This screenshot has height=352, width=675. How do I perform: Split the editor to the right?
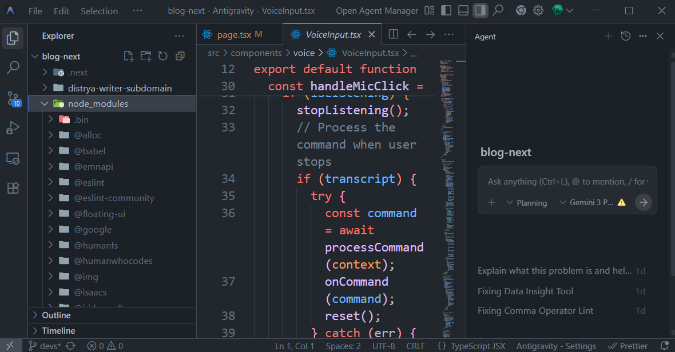click(394, 34)
